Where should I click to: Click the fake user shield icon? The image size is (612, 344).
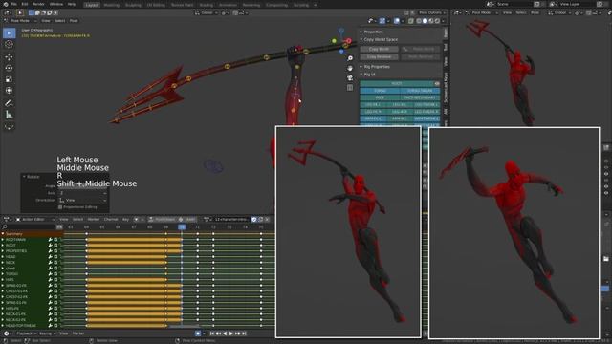click(254, 219)
